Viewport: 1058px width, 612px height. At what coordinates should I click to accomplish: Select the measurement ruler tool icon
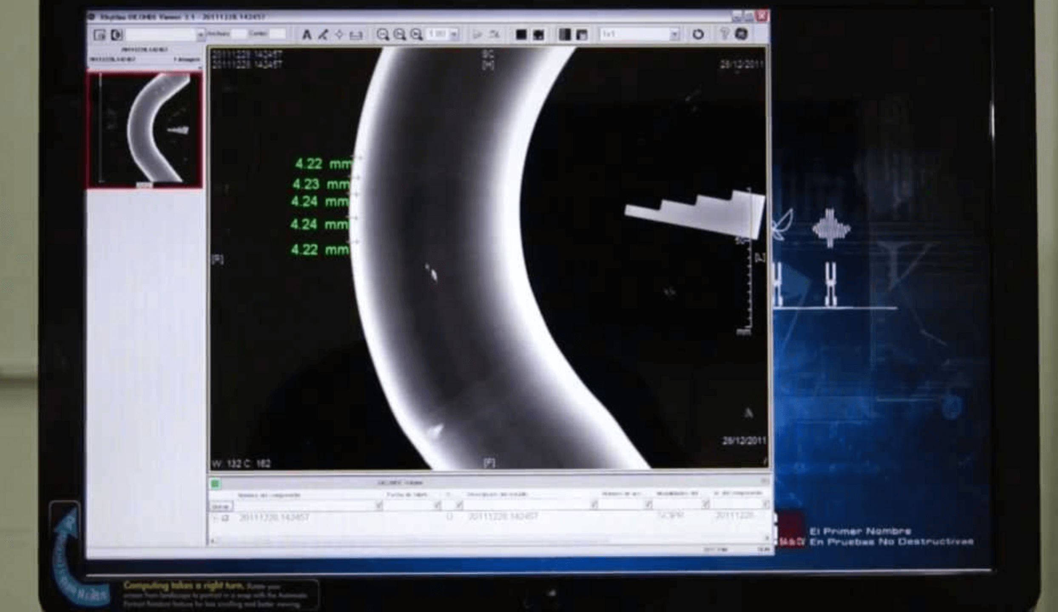(356, 35)
